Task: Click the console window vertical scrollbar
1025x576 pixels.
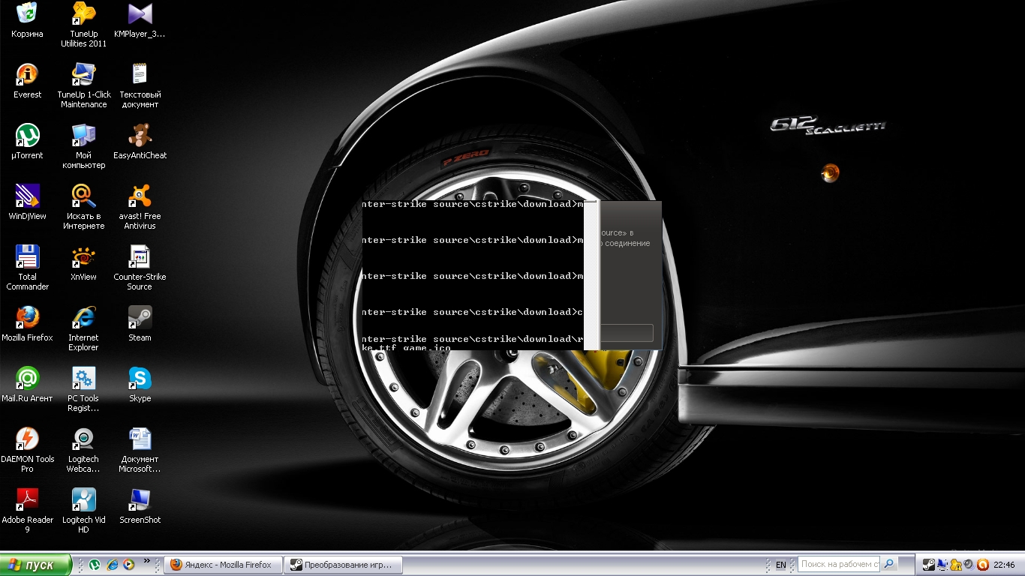Action: pos(591,274)
